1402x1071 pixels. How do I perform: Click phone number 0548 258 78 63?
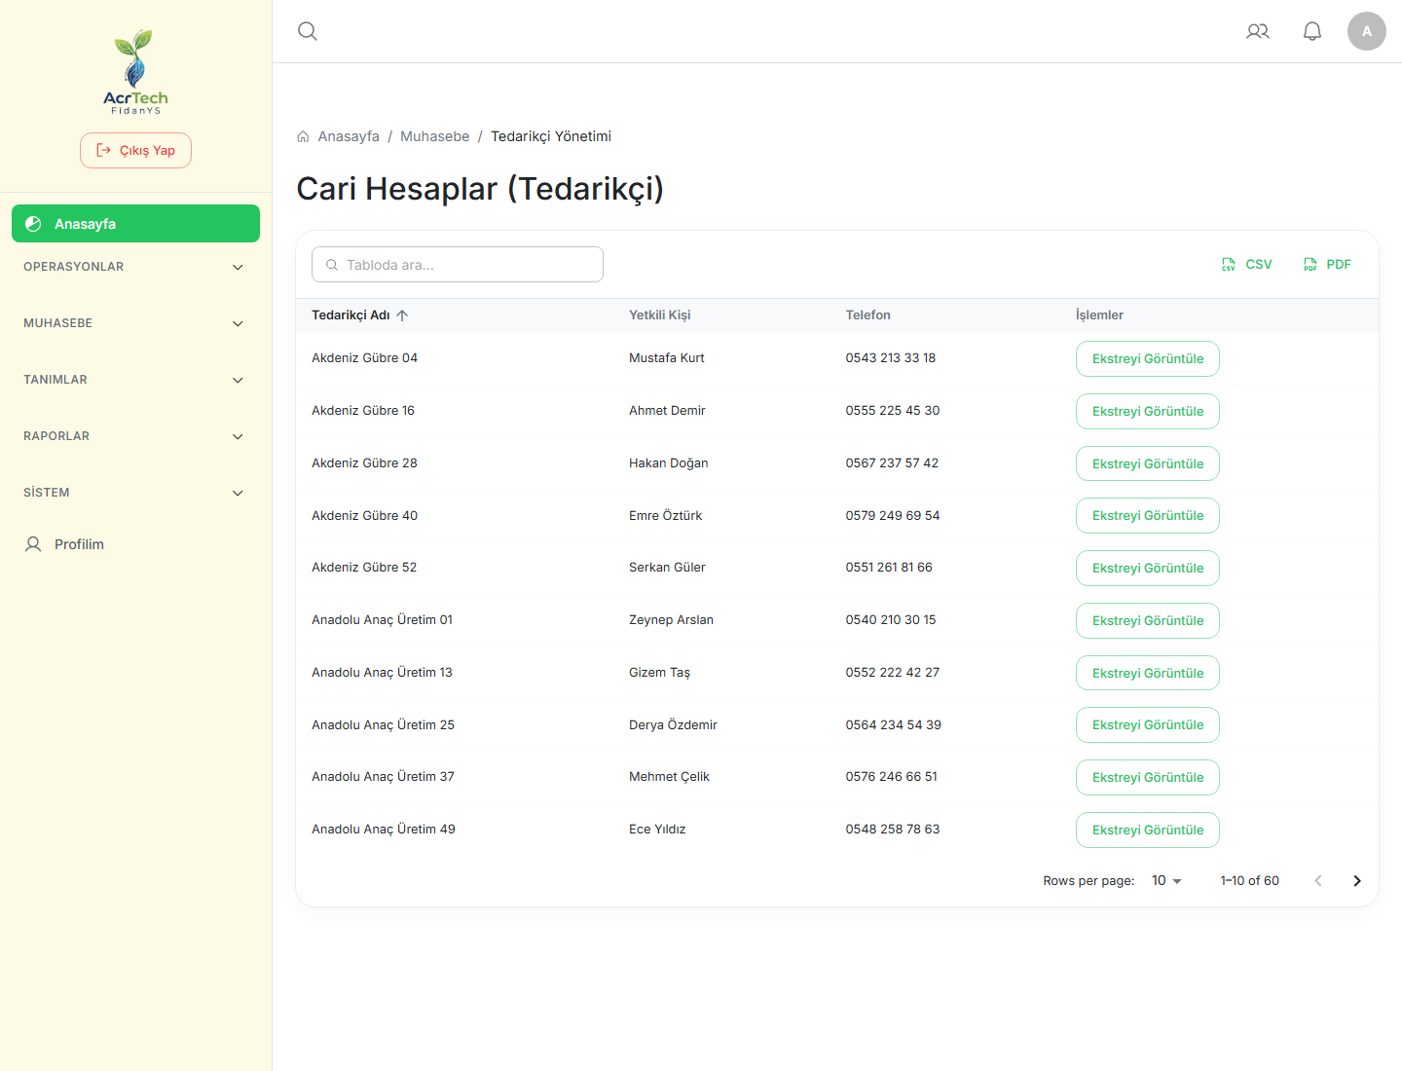tap(893, 830)
